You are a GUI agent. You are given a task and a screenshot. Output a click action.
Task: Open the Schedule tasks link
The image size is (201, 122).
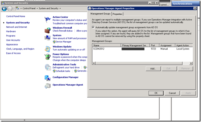point(63,71)
